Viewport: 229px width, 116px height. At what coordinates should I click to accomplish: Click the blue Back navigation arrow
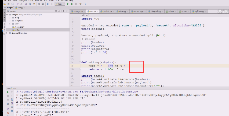[x=48, y=4]
